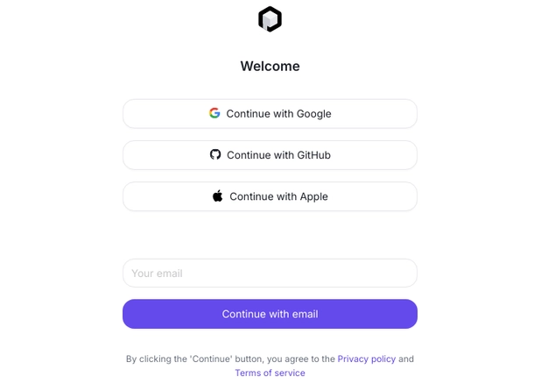Click the Google 'G' icon
This screenshot has width=541, height=384.
214,113
